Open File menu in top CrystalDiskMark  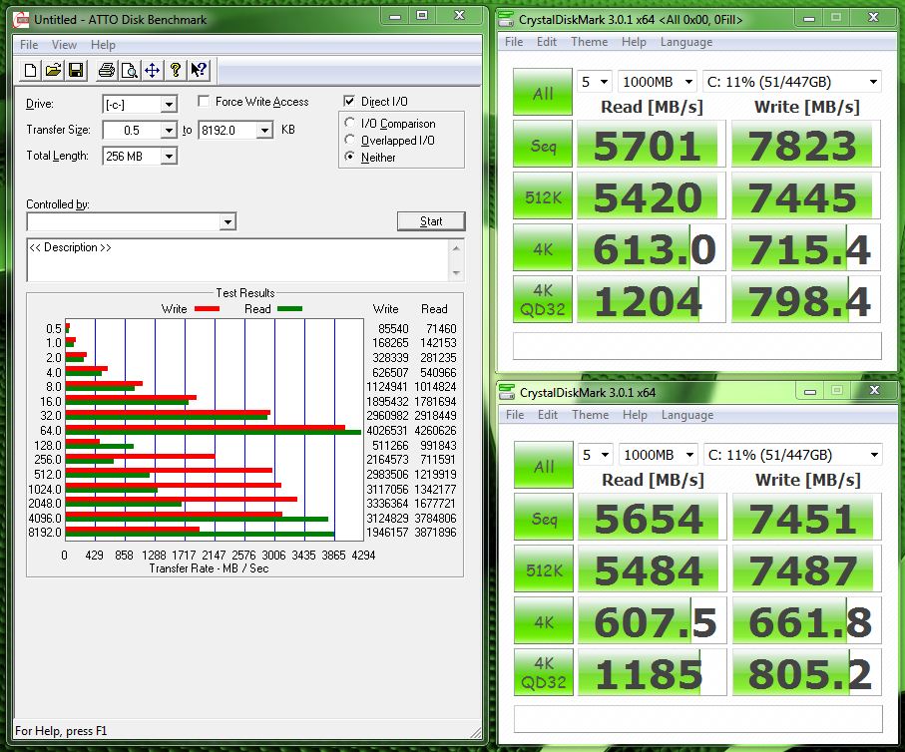514,42
